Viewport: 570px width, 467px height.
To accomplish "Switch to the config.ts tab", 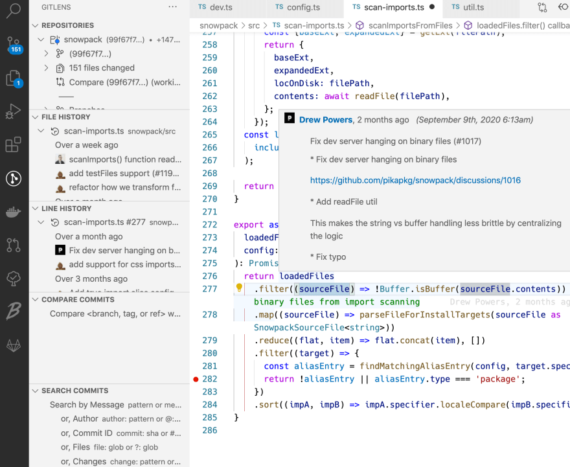I will (x=305, y=7).
